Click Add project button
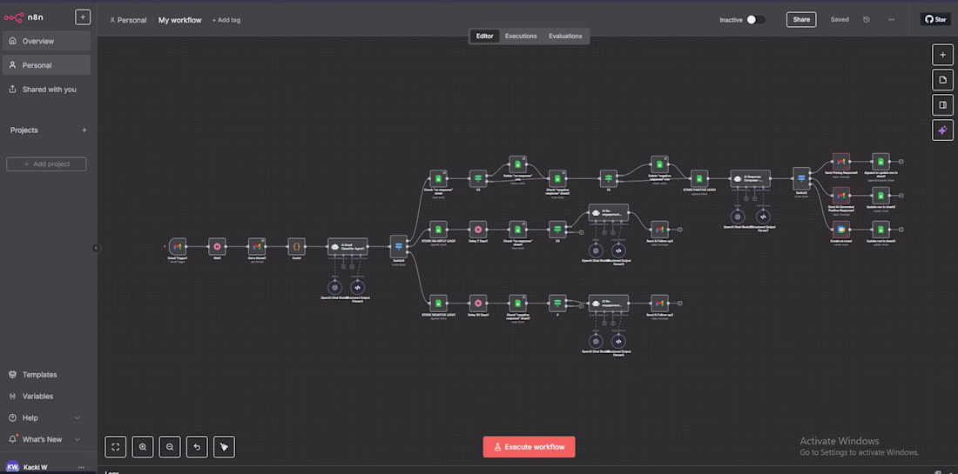The height and width of the screenshot is (474, 958). (x=46, y=164)
